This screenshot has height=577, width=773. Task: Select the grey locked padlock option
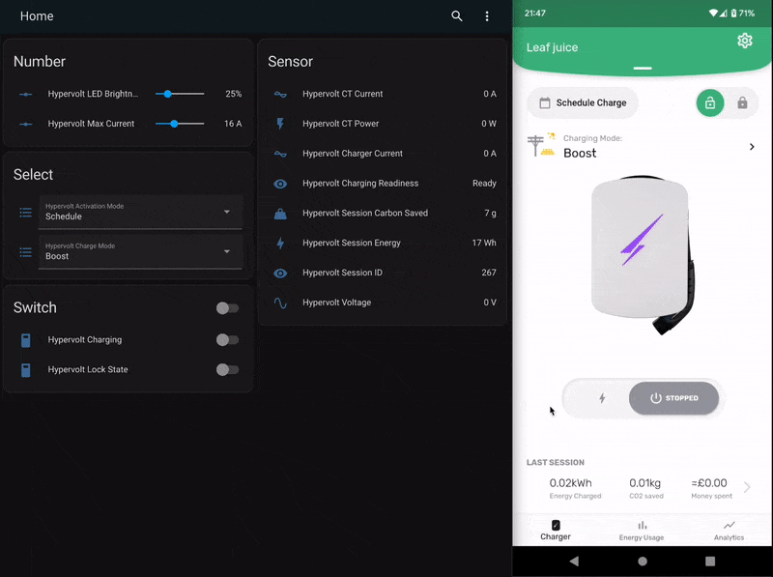pos(742,103)
